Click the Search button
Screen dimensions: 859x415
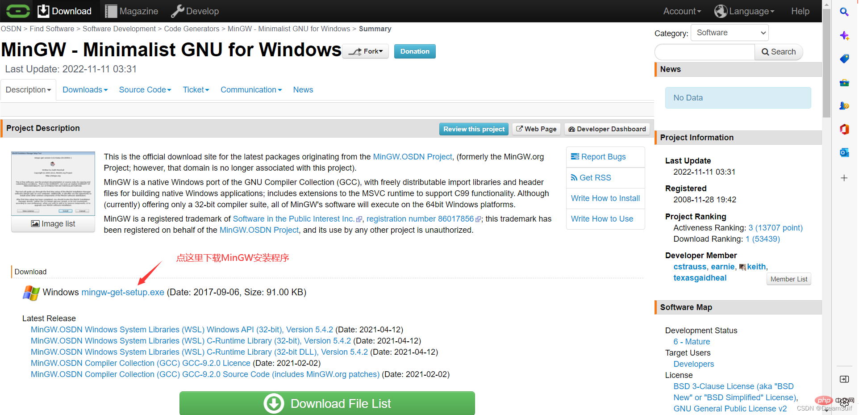[x=779, y=52]
